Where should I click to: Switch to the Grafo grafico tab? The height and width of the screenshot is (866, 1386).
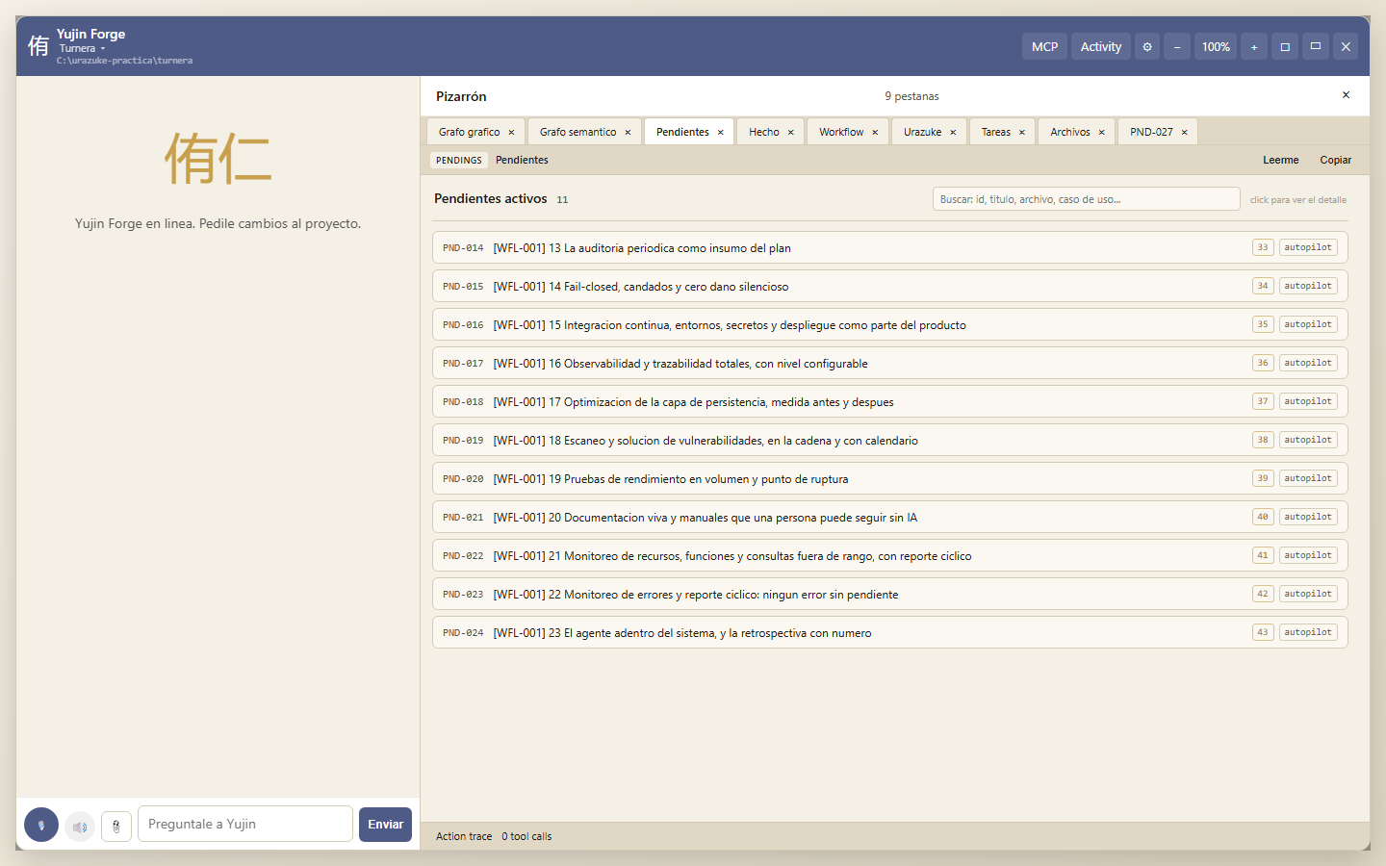[x=470, y=132]
